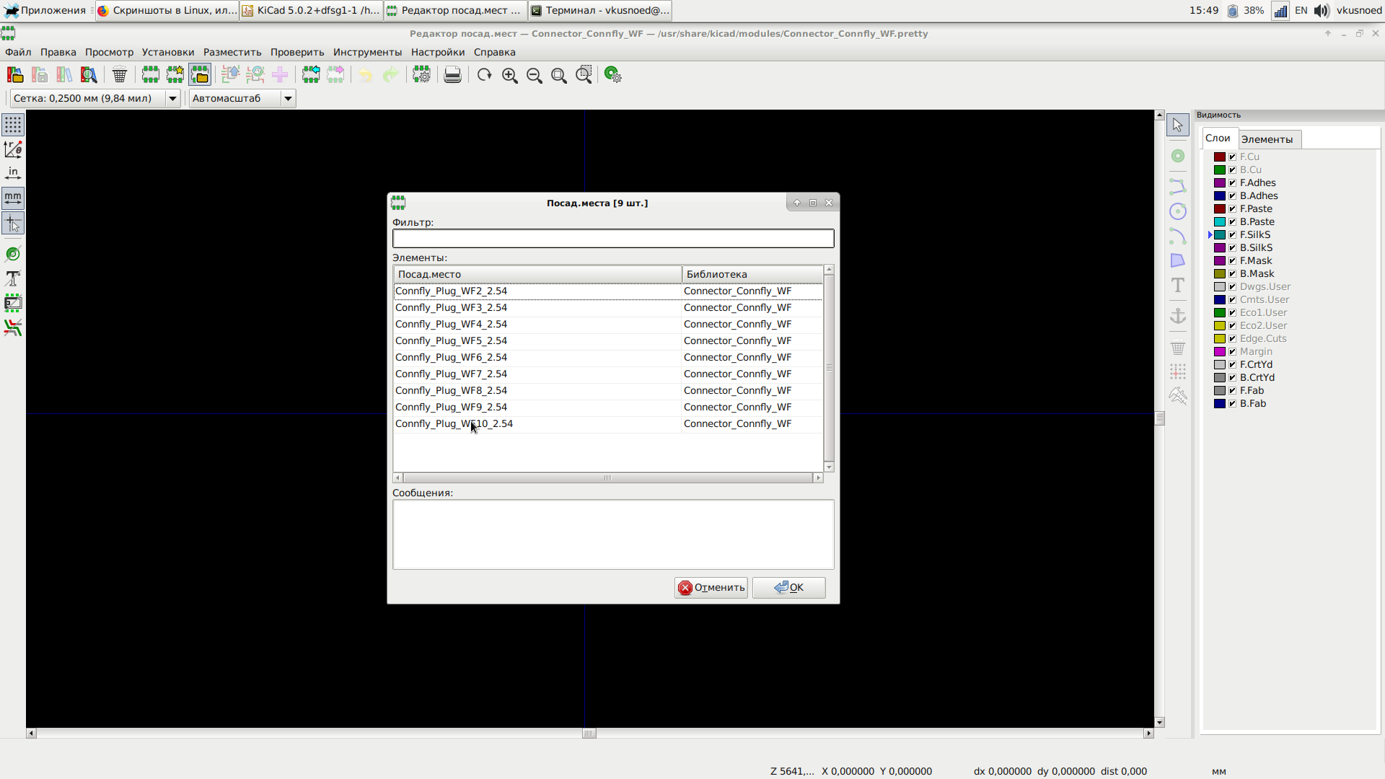
Task: Toggle the B.SilkS layer checkbox
Action: (1233, 248)
